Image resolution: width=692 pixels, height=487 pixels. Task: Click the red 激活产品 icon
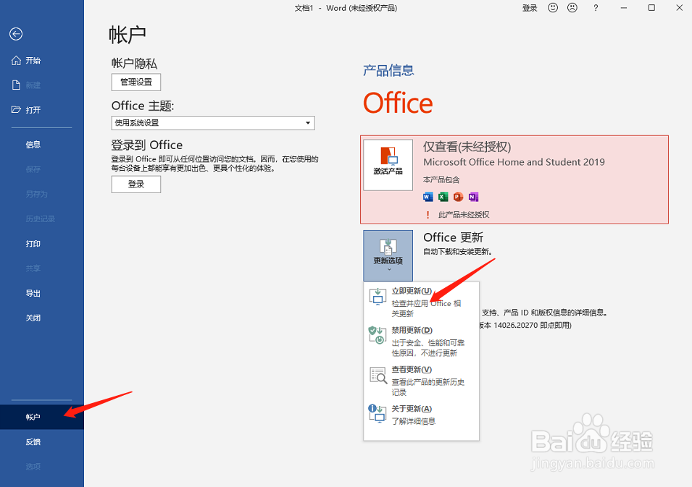pyautogui.click(x=388, y=164)
